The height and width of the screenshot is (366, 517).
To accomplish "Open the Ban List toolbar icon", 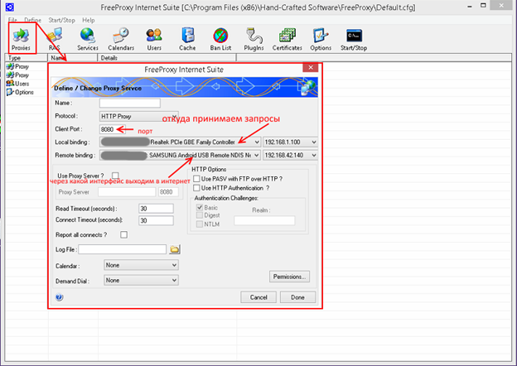I will 220,39.
